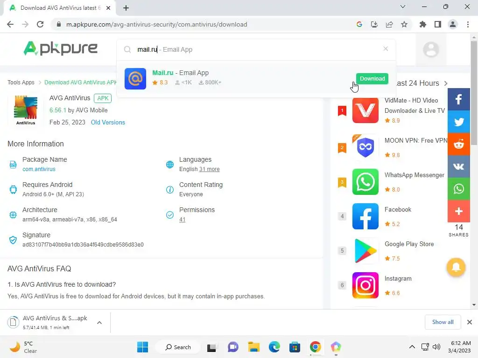The image size is (478, 358).
Task: Open the Chrome profile icon
Action: [x=453, y=24]
